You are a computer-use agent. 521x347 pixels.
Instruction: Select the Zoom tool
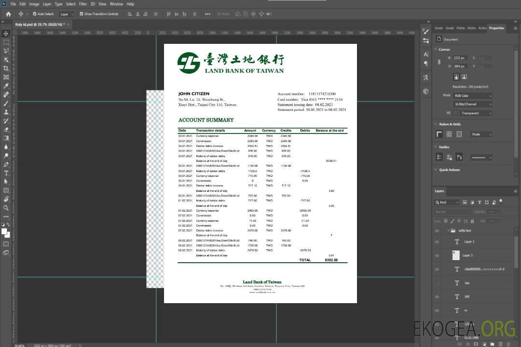[6, 208]
